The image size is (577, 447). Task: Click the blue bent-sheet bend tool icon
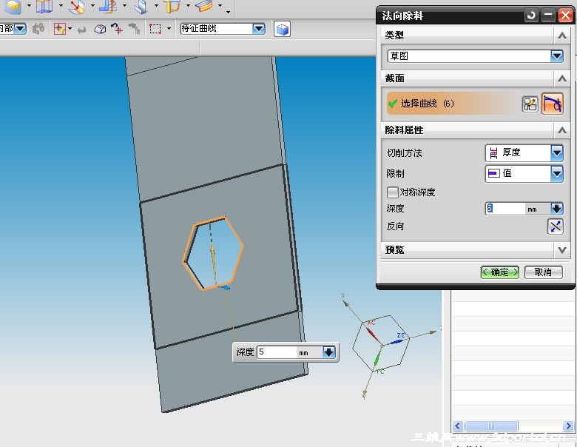tap(141, 6)
